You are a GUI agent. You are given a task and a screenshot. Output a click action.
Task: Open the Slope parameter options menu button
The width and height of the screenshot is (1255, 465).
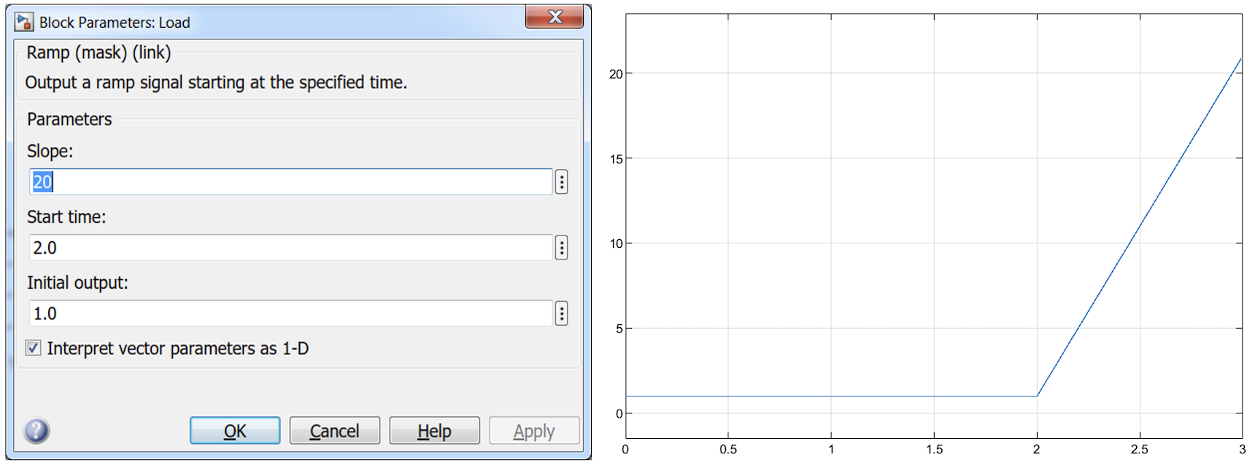click(561, 181)
